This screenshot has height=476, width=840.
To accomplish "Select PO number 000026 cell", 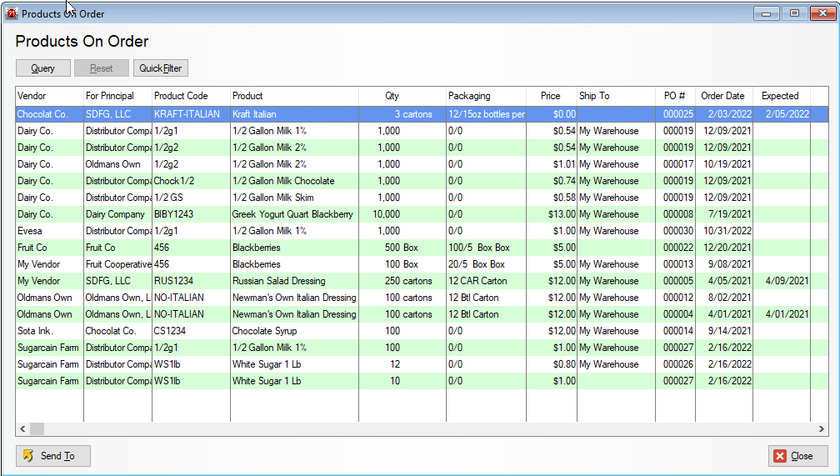I will tap(675, 364).
